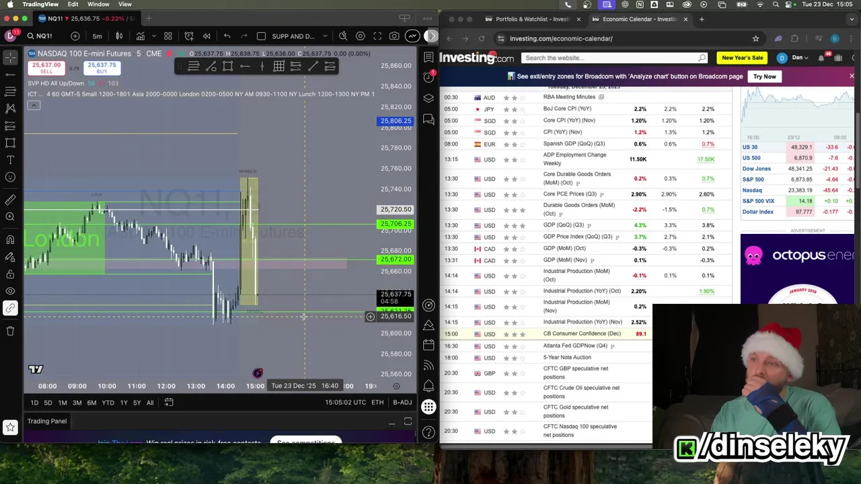Screen dimensions: 861x484
Task: Click the 25,672.00 green price label on axis
Action: [396, 259]
